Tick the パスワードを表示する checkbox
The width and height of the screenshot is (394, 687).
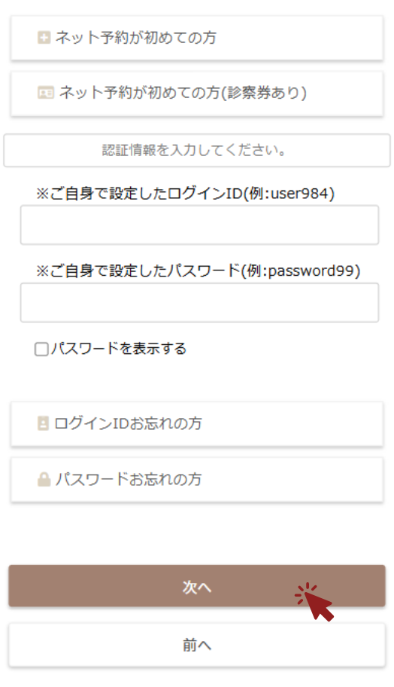point(41,350)
